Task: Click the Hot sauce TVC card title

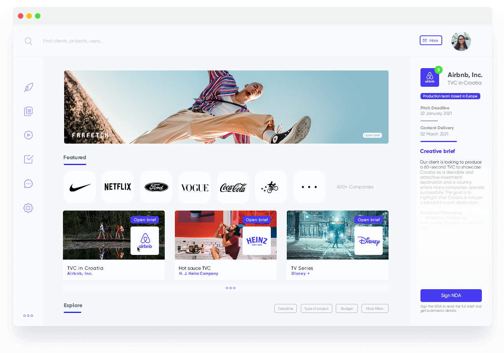Action: [x=195, y=268]
